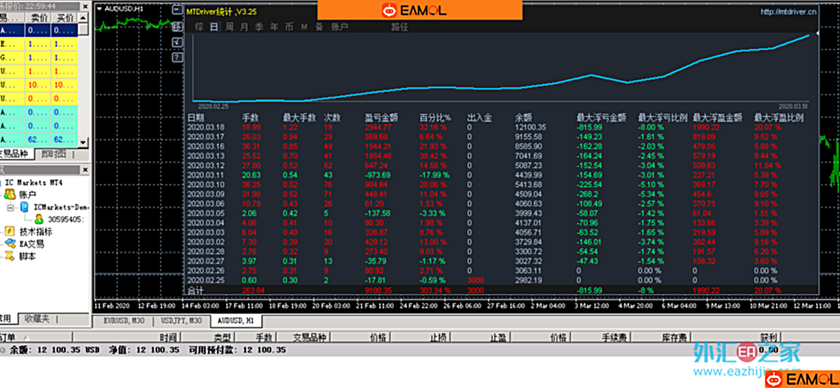Switch to the USDJPY,M30 chart tab

(181, 320)
